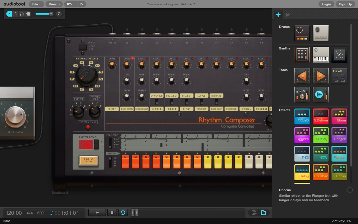Click the Login button
This screenshot has height=224, width=358.
[326, 4]
